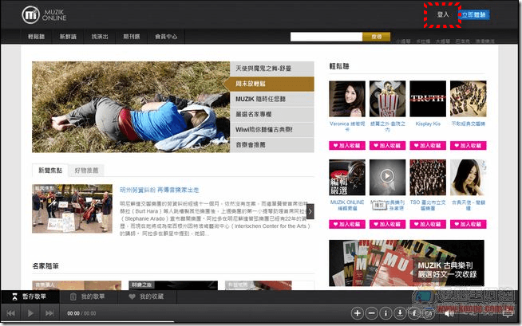Screen dimensions: 522x326
Task: Click the gold 搜尋 search button
Action: coord(377,37)
